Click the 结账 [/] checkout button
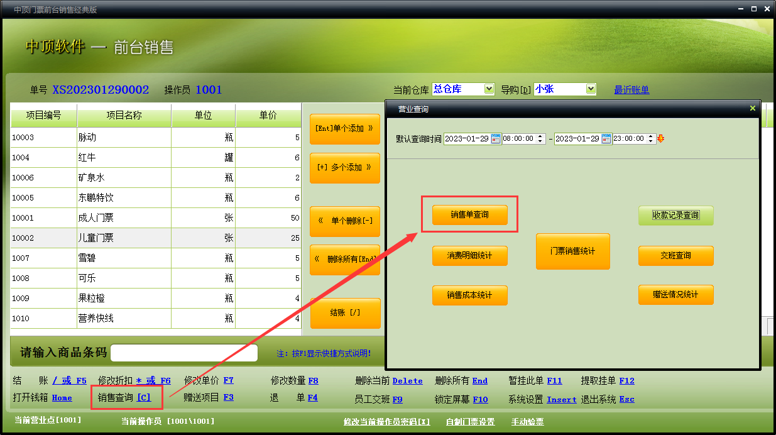The width and height of the screenshot is (776, 435). (345, 313)
